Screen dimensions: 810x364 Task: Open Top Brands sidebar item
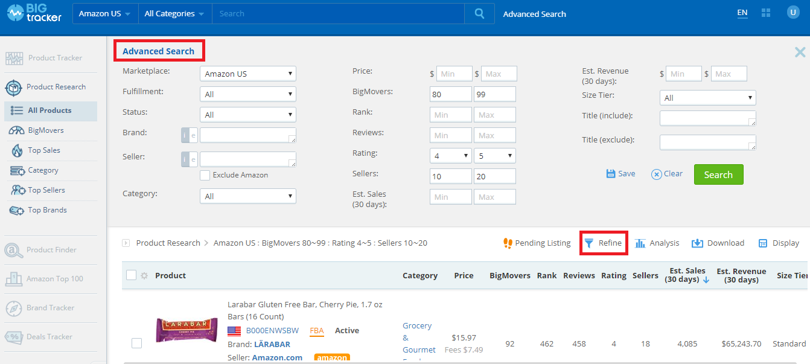point(39,210)
